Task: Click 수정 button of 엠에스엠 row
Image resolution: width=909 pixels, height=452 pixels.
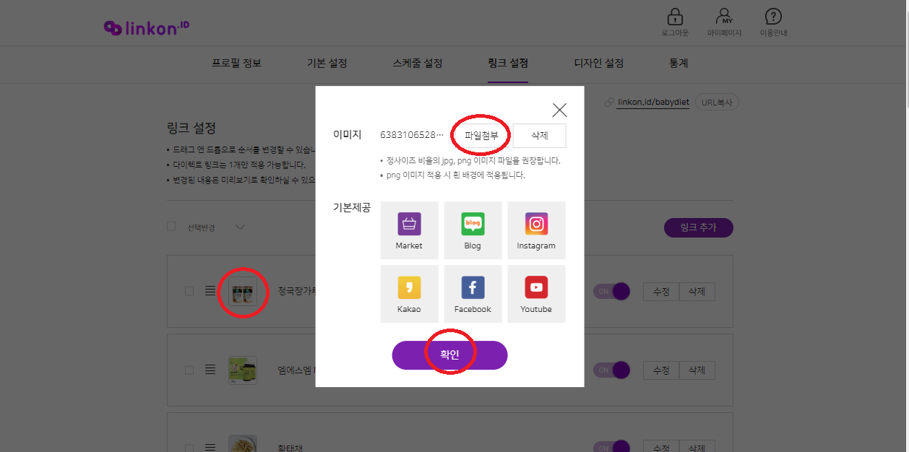Action: click(661, 370)
